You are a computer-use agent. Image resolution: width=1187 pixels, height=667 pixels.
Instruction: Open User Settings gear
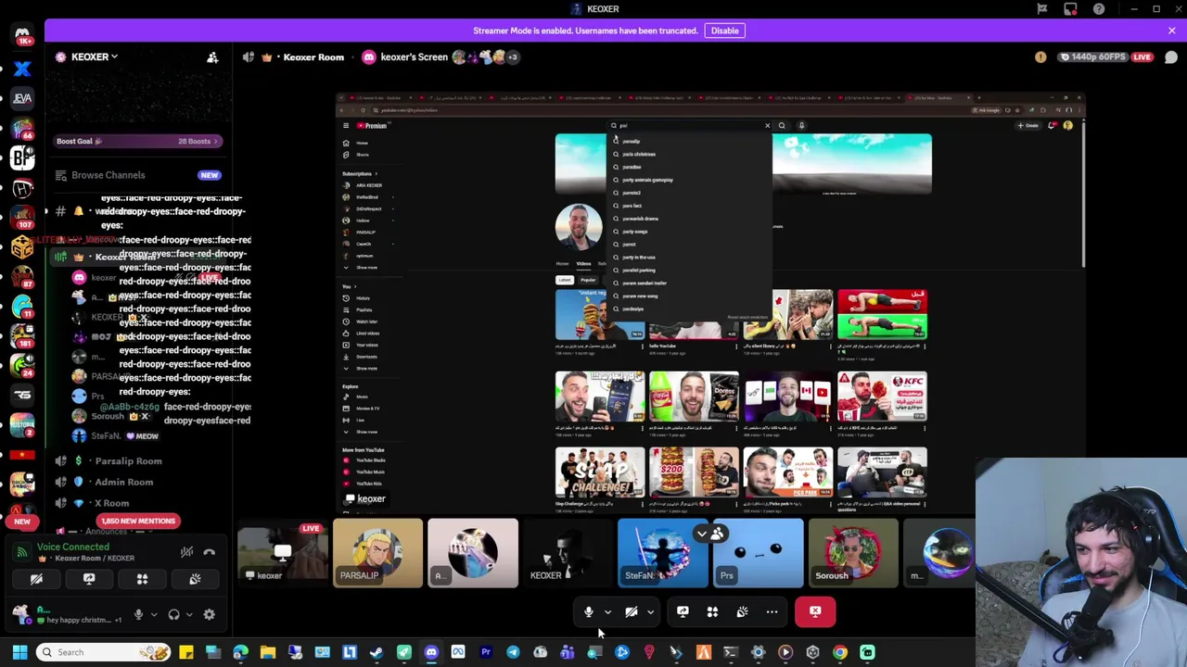pyautogui.click(x=209, y=614)
